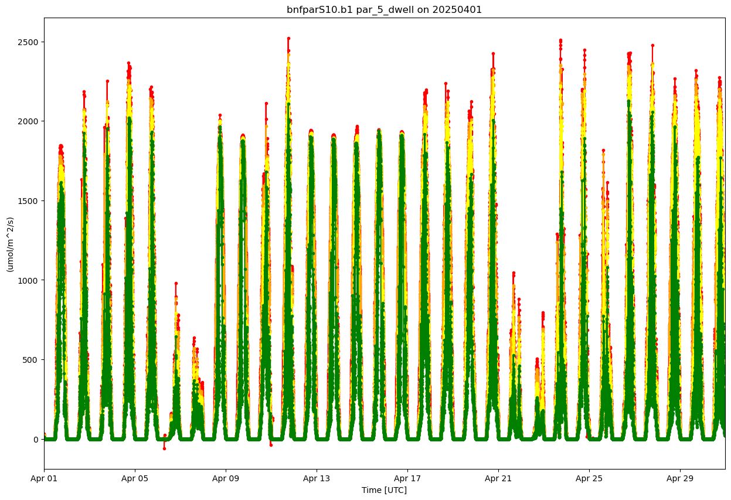The height and width of the screenshot is (500, 731).
Task: Click the y-axis tick label '2000'
Action: 29,121
